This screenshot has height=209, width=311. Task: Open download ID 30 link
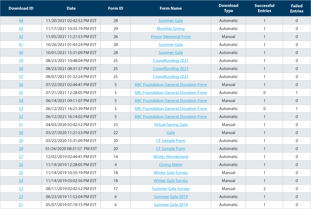point(21,133)
